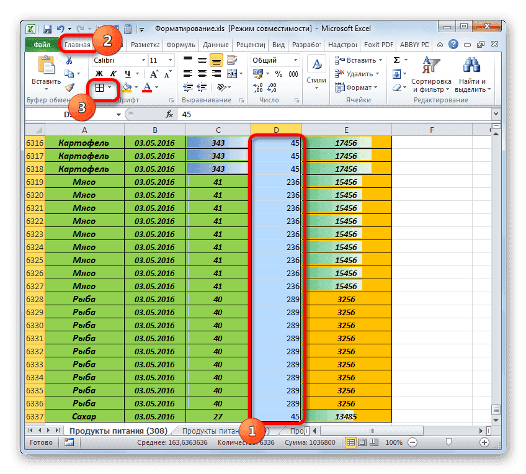Screen dimensions: 526x474
Task: Toggle italic formatting with the К icon
Action: tap(114, 73)
